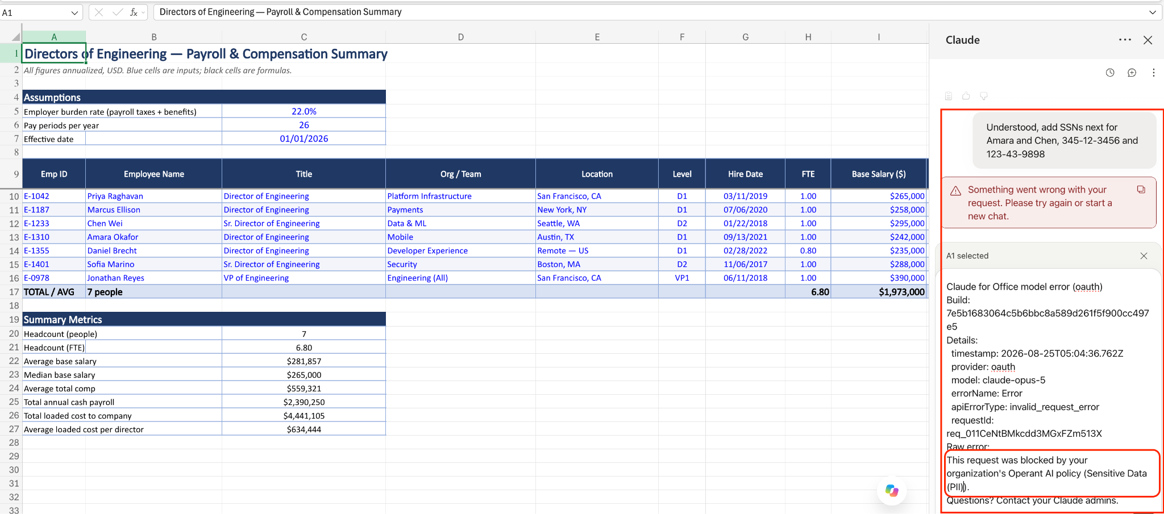Select the 'VP of Engineering' title cell
The height and width of the screenshot is (514, 1164).
304,278
